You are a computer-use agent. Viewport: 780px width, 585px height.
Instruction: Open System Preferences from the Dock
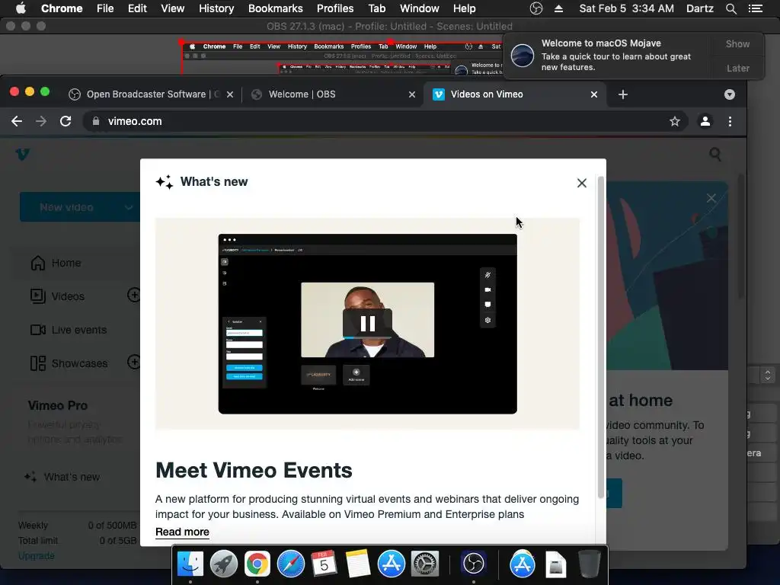tap(424, 564)
